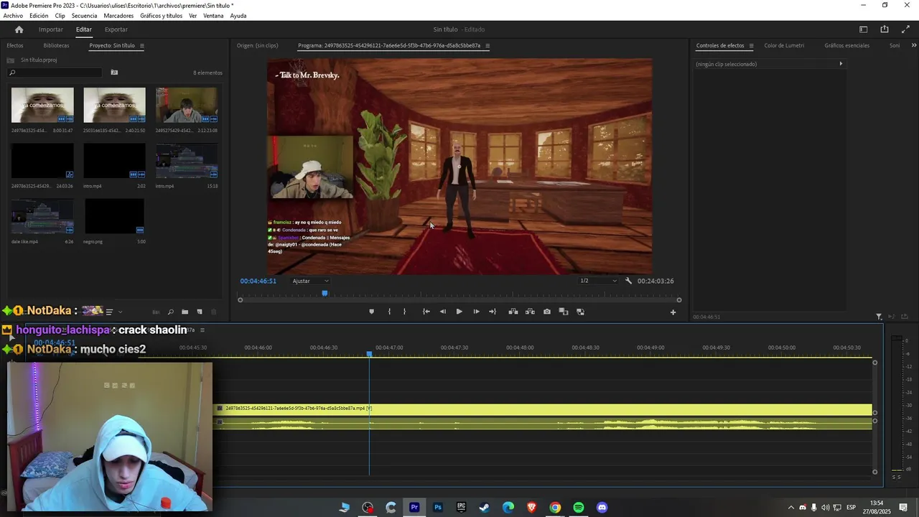Step back one frame
Image resolution: width=919 pixels, height=517 pixels.
[x=442, y=312]
